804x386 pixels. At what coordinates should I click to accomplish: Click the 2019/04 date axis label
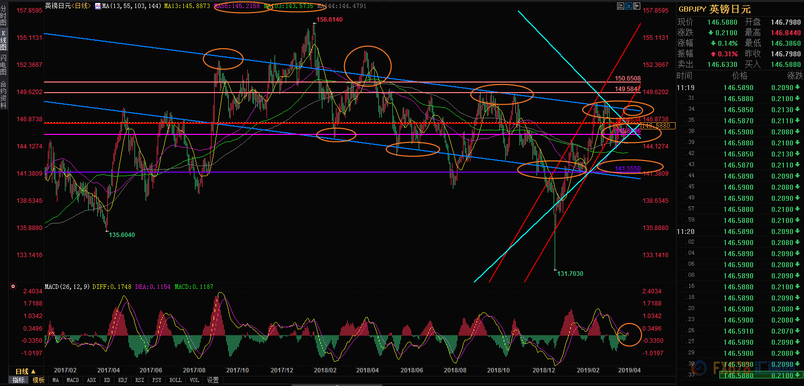629,370
